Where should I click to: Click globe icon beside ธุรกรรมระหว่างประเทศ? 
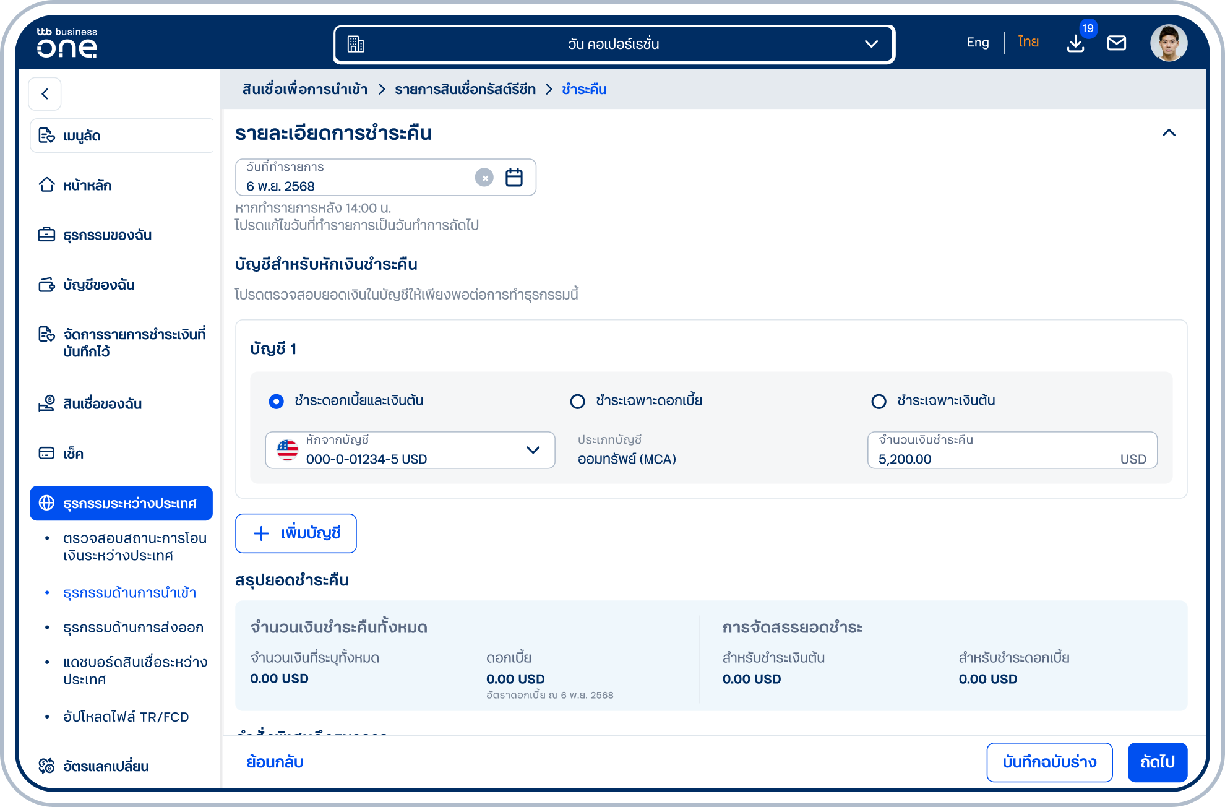pos(46,503)
